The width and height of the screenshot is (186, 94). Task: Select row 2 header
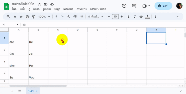[4, 50]
